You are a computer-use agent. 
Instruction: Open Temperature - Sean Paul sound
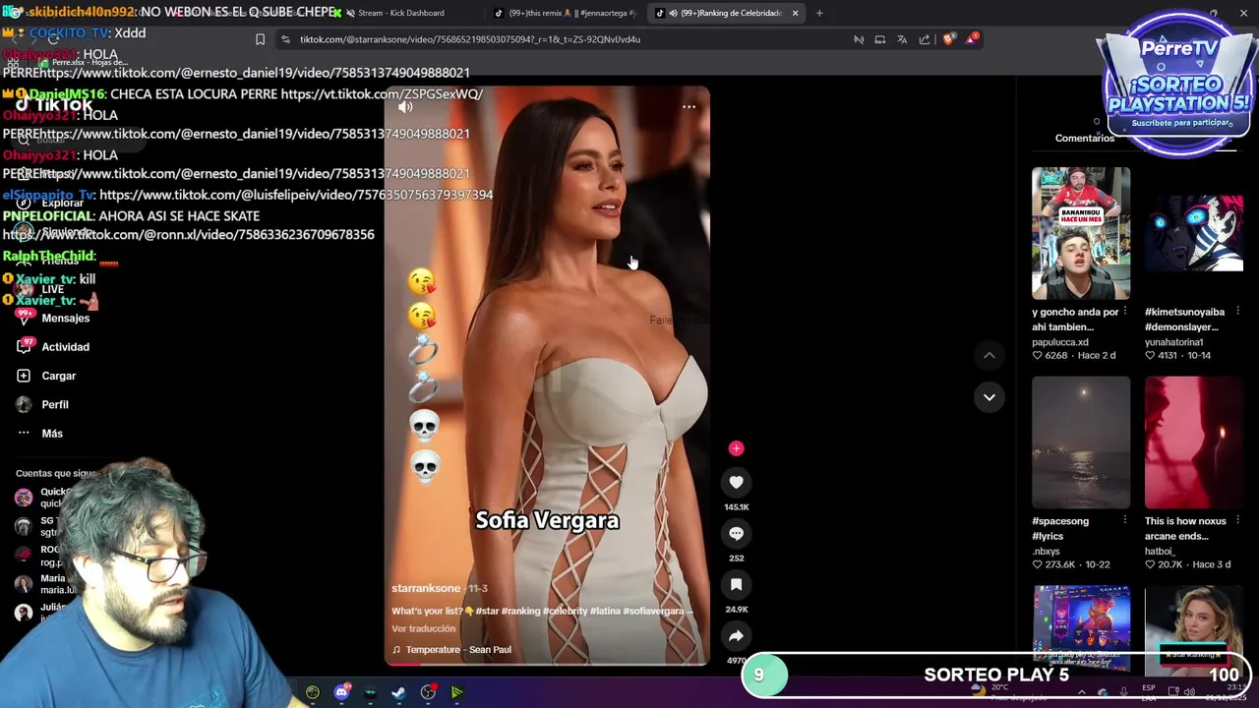click(451, 649)
